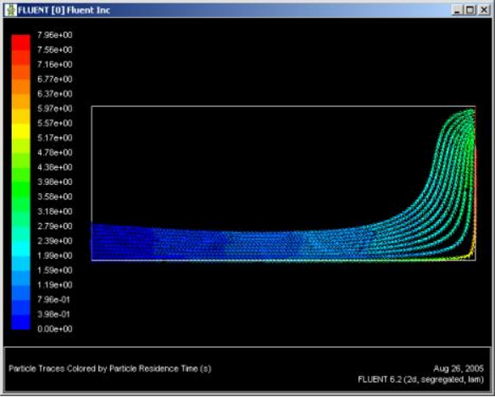495x397 pixels.
Task: Pick the yellow band in the color legend
Action: 21,131
